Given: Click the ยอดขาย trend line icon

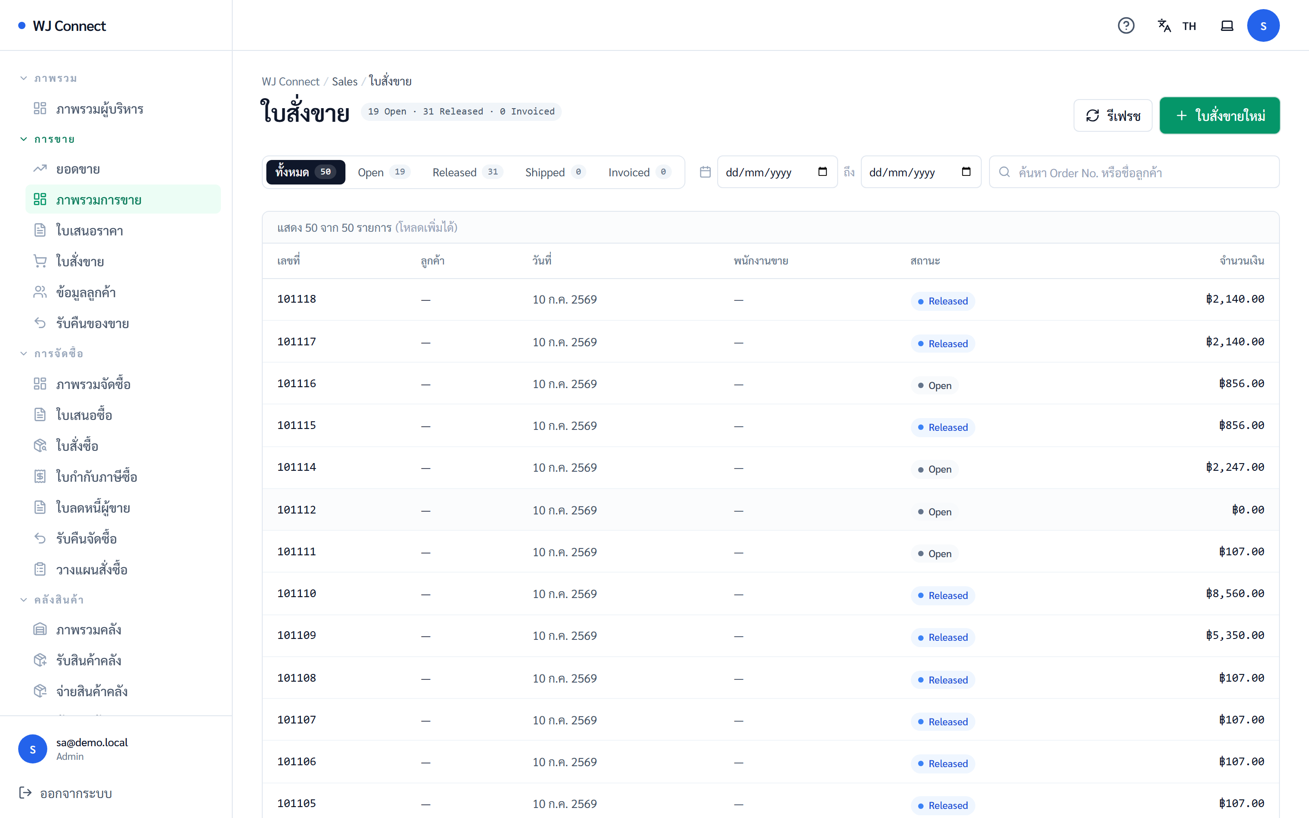Looking at the screenshot, I should pos(40,169).
